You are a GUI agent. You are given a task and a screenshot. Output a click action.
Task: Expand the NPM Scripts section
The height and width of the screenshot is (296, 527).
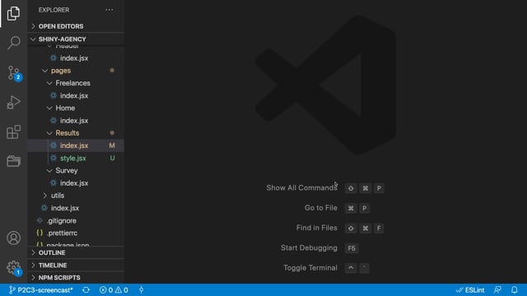pyautogui.click(x=76, y=278)
